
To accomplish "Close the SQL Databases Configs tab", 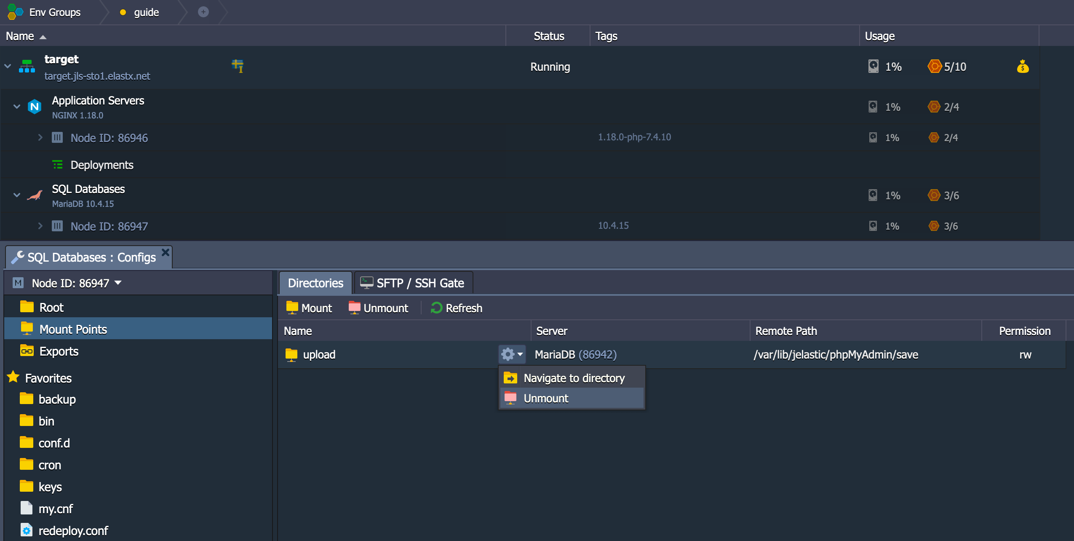I will click(166, 252).
